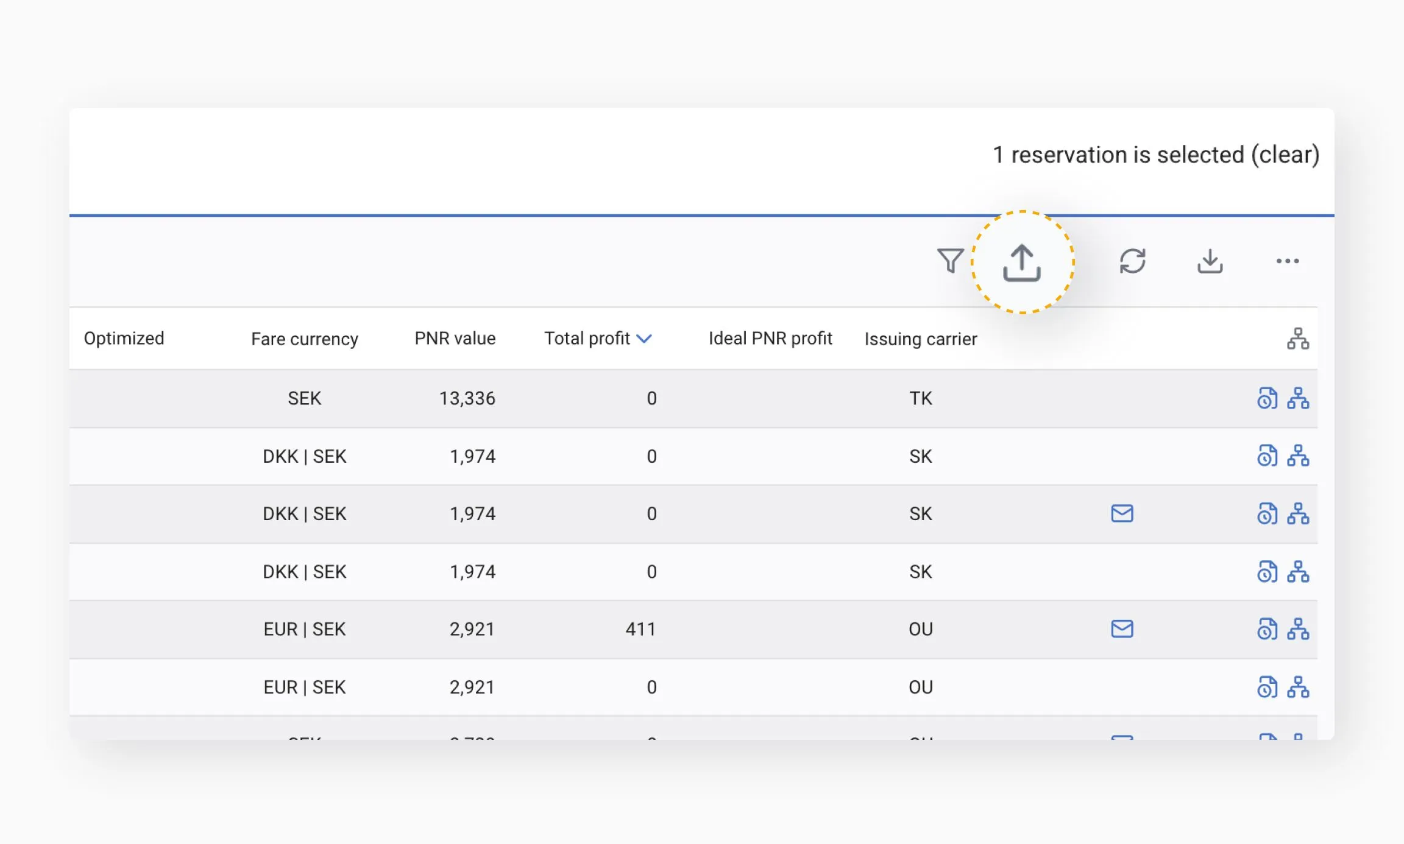This screenshot has width=1404, height=844.
Task: Click the hierarchy icon in table header
Action: point(1297,339)
